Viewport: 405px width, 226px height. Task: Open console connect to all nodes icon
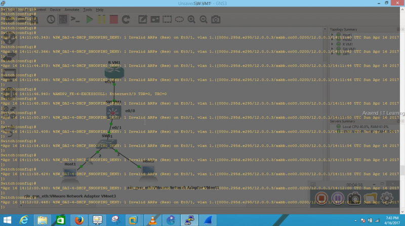(x=75, y=20)
